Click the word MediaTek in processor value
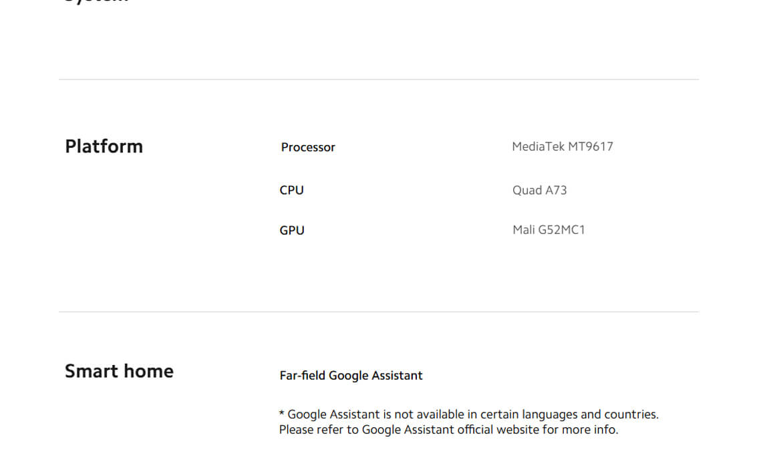Image resolution: width=763 pixels, height=468 pixels. tap(538, 146)
